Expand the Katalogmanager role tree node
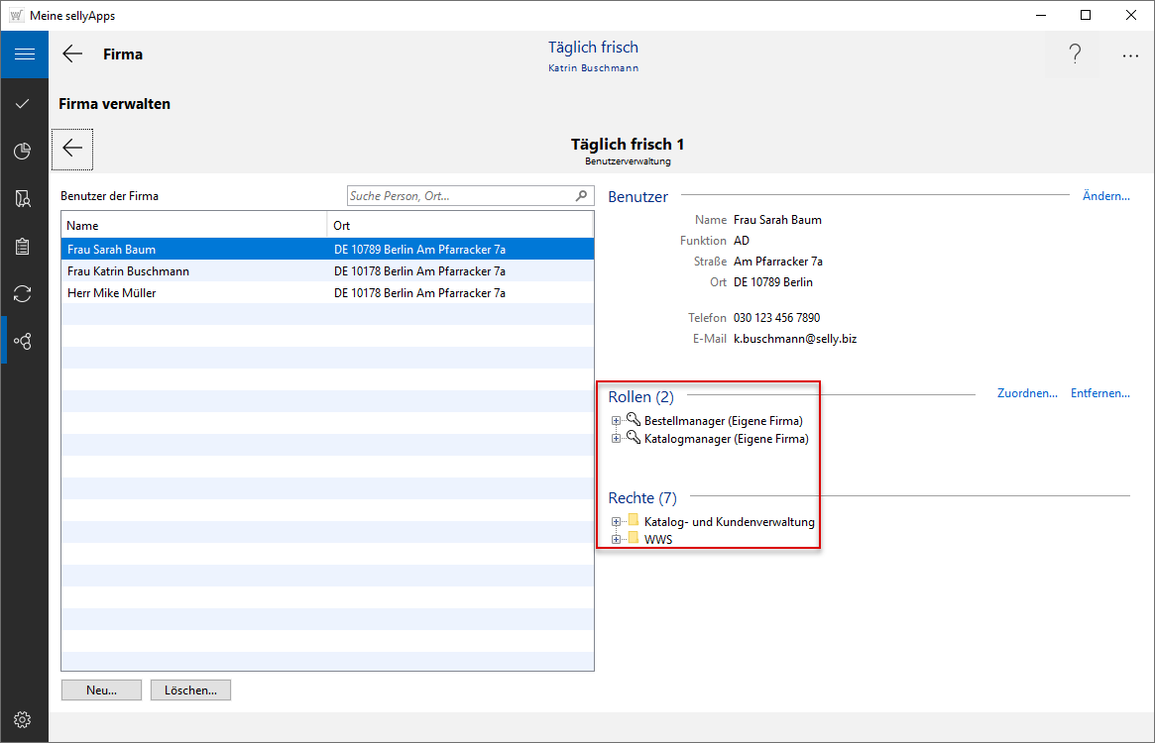The height and width of the screenshot is (743, 1155). [616, 439]
